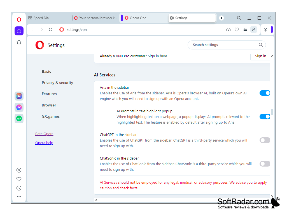Open Facebook Messenger in the sidebar

tap(19, 107)
